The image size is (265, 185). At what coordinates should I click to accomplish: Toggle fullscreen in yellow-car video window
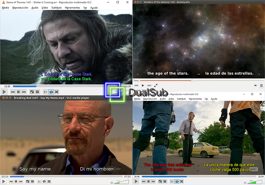(160, 181)
